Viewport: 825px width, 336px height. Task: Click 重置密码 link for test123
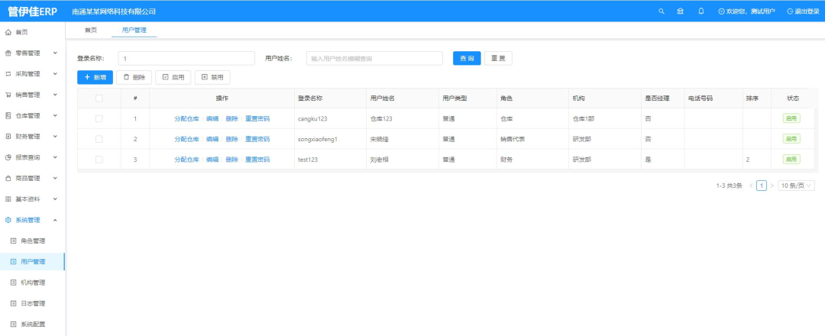coord(257,160)
